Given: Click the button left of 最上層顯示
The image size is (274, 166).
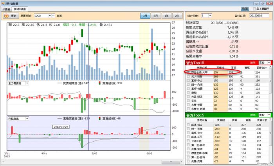Looking at the screenshot, I should pyautogui.click(x=245, y=9).
